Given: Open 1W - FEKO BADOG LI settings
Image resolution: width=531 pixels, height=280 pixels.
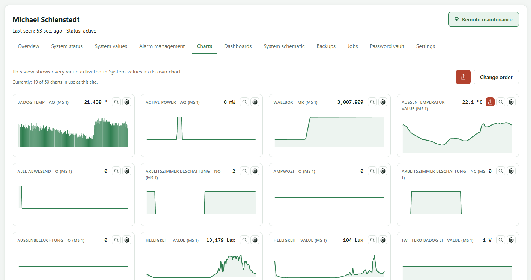Looking at the screenshot, I should 511,240.
